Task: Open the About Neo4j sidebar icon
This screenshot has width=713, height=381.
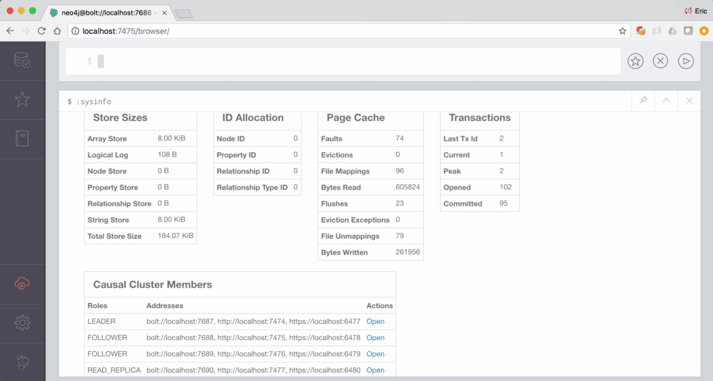Action: tap(22, 362)
